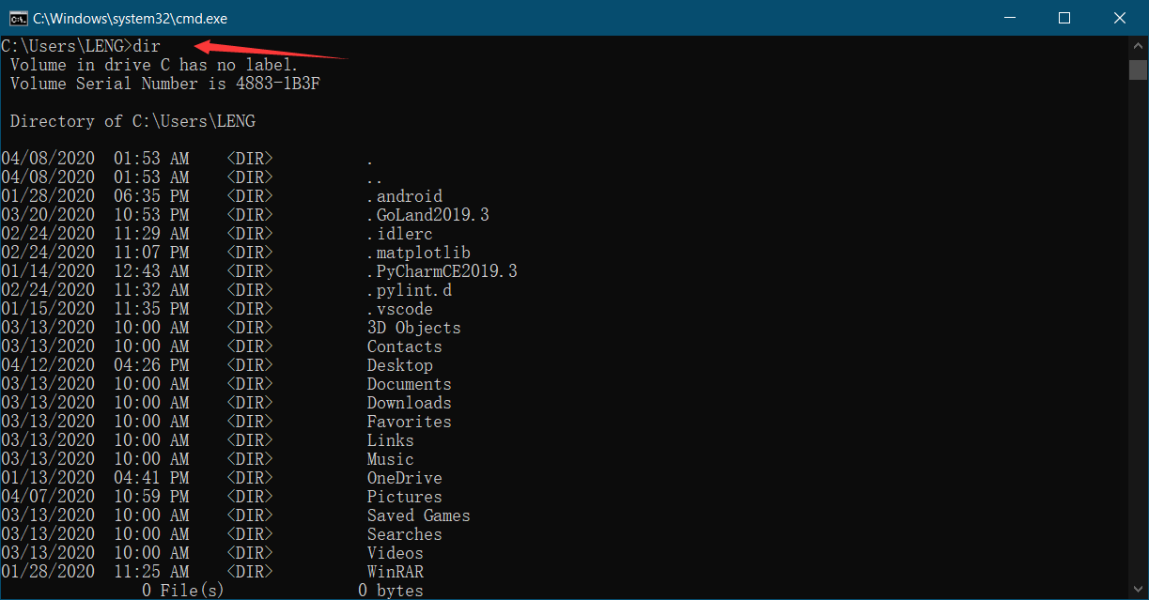Click the Contacts directory name
The width and height of the screenshot is (1149, 600).
[405, 346]
